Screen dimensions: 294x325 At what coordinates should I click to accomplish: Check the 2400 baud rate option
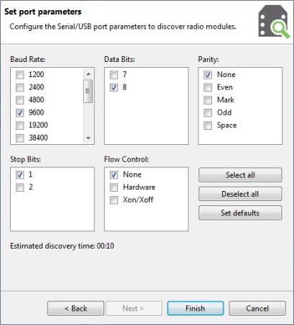[x=20, y=87]
